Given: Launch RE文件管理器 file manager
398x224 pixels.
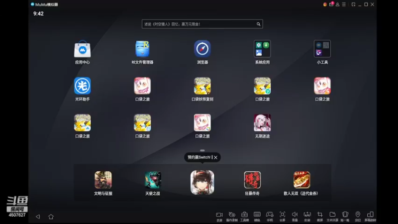Looking at the screenshot, I should [x=142, y=49].
